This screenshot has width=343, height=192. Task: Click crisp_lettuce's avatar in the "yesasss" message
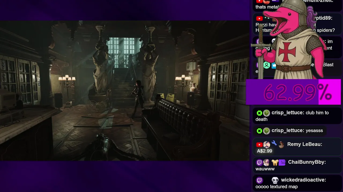coord(266,131)
